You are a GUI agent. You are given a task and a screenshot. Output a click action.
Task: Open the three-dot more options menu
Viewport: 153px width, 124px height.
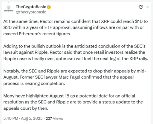click(x=148, y=7)
